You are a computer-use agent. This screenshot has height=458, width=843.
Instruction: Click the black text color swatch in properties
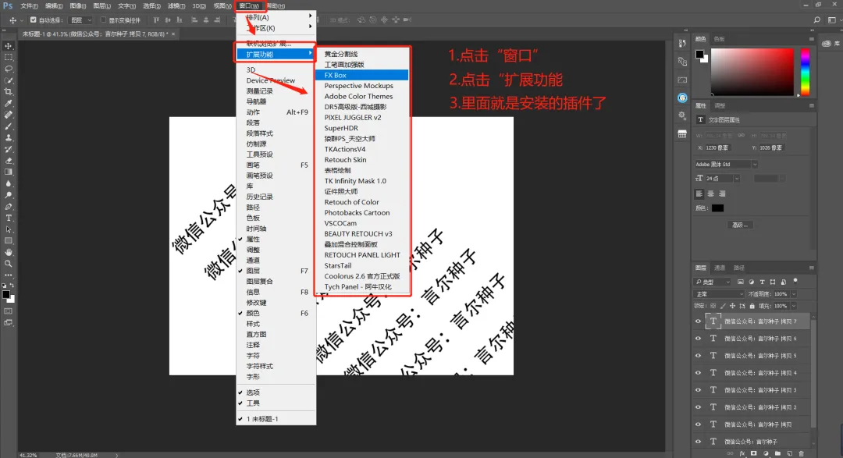[x=718, y=208]
